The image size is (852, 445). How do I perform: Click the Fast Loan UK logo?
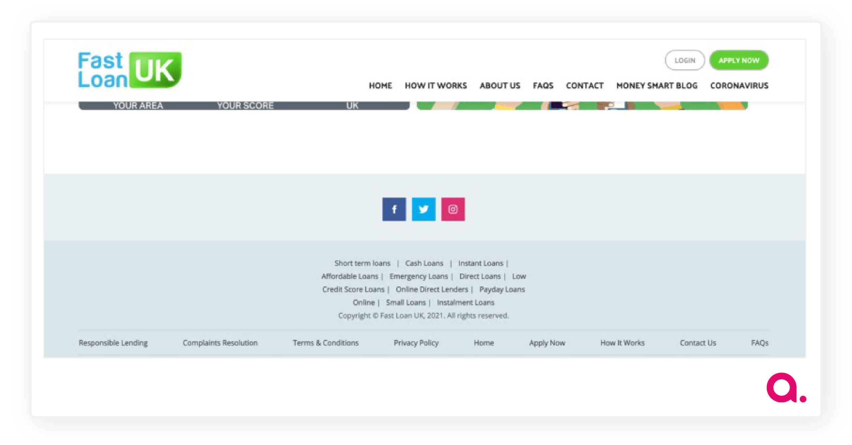130,70
